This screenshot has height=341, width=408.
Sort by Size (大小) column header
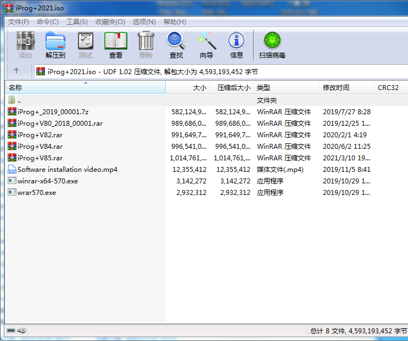point(188,88)
